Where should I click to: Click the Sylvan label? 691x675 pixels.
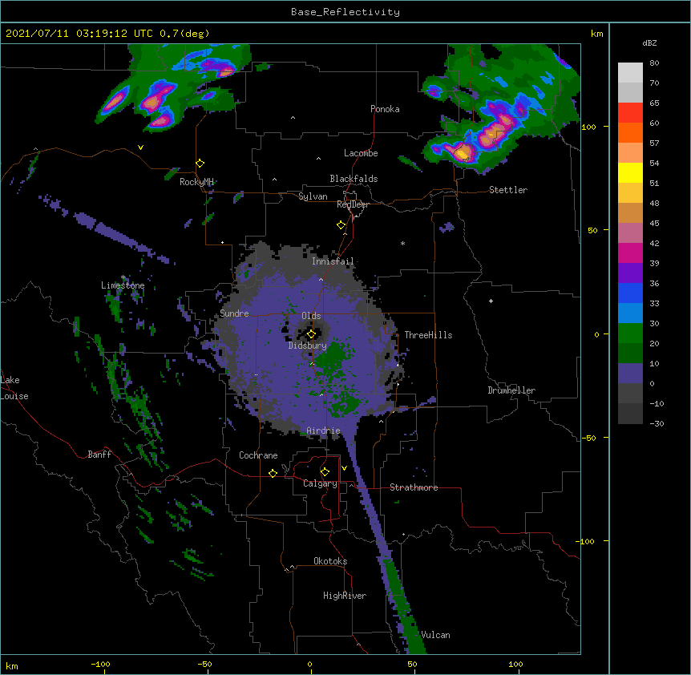[x=313, y=196]
